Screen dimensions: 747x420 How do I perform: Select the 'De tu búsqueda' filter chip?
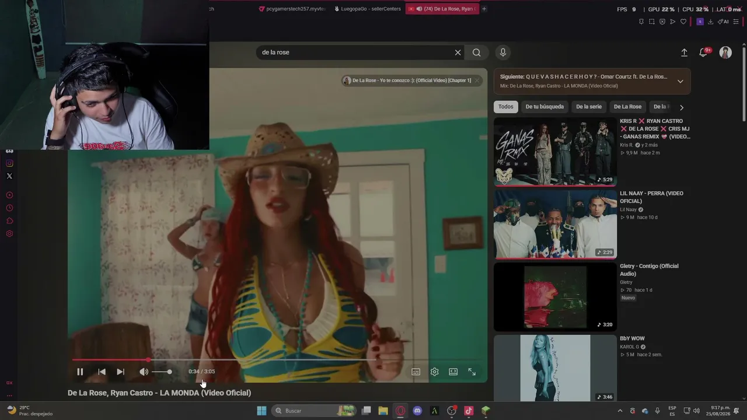tap(544, 107)
